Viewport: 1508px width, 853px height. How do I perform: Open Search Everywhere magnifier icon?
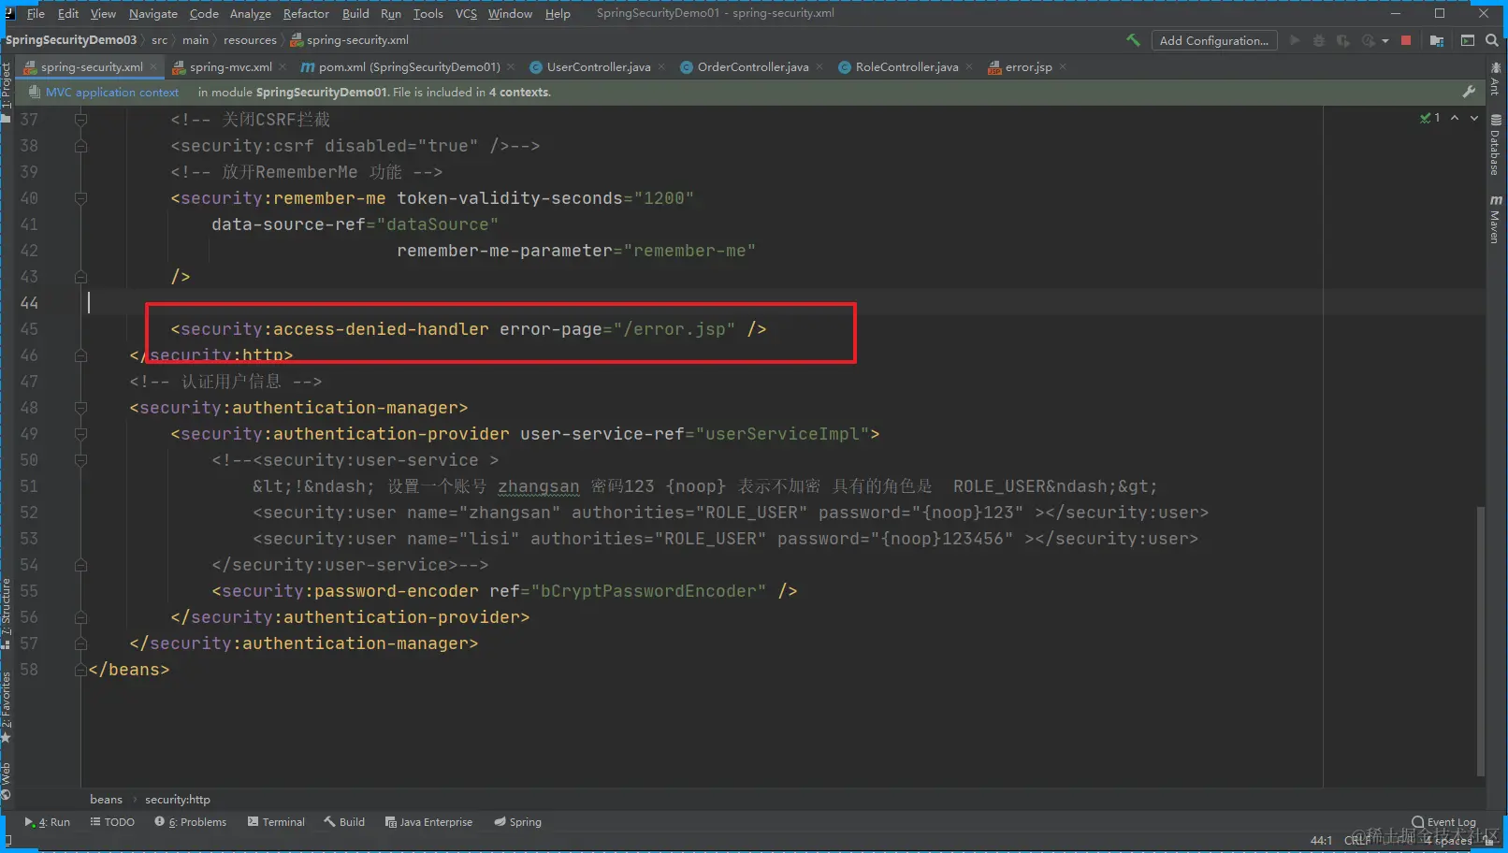coord(1492,40)
